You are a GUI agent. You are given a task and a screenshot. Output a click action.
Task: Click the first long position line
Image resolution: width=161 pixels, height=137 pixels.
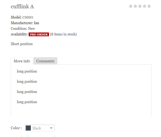27,71
